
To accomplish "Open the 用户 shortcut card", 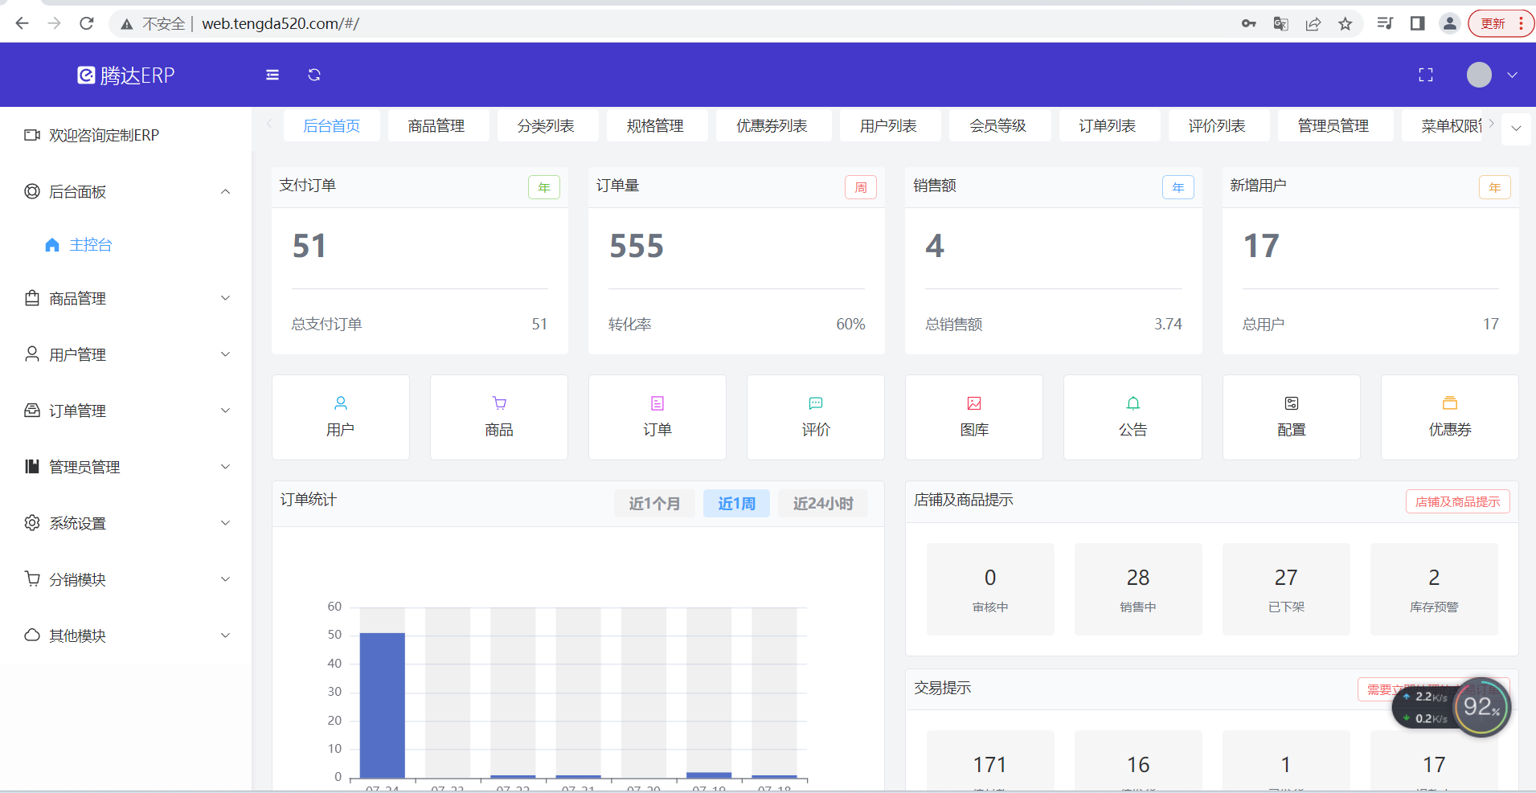I will (340, 417).
